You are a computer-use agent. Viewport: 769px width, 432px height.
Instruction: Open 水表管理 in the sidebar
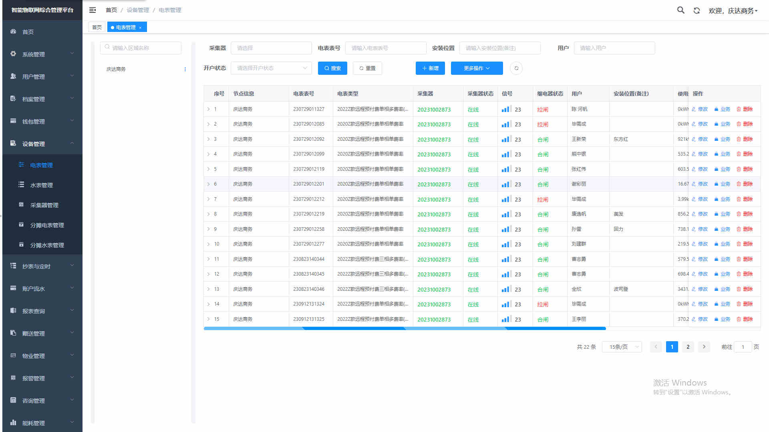[42, 185]
